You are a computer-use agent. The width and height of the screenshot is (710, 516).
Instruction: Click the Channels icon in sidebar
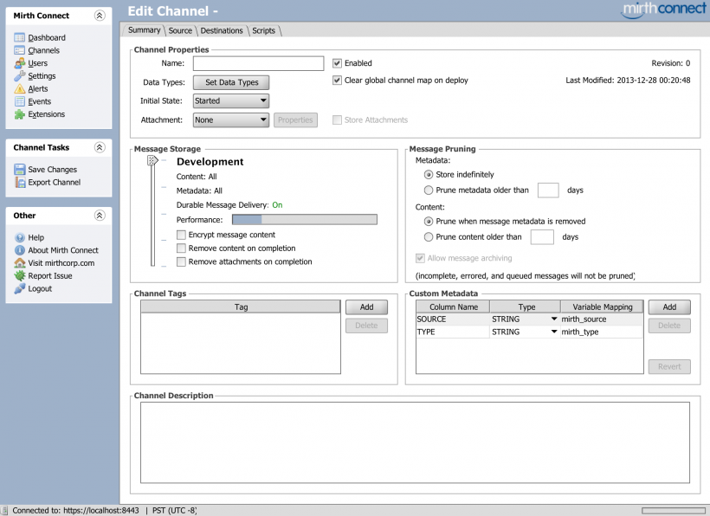20,50
